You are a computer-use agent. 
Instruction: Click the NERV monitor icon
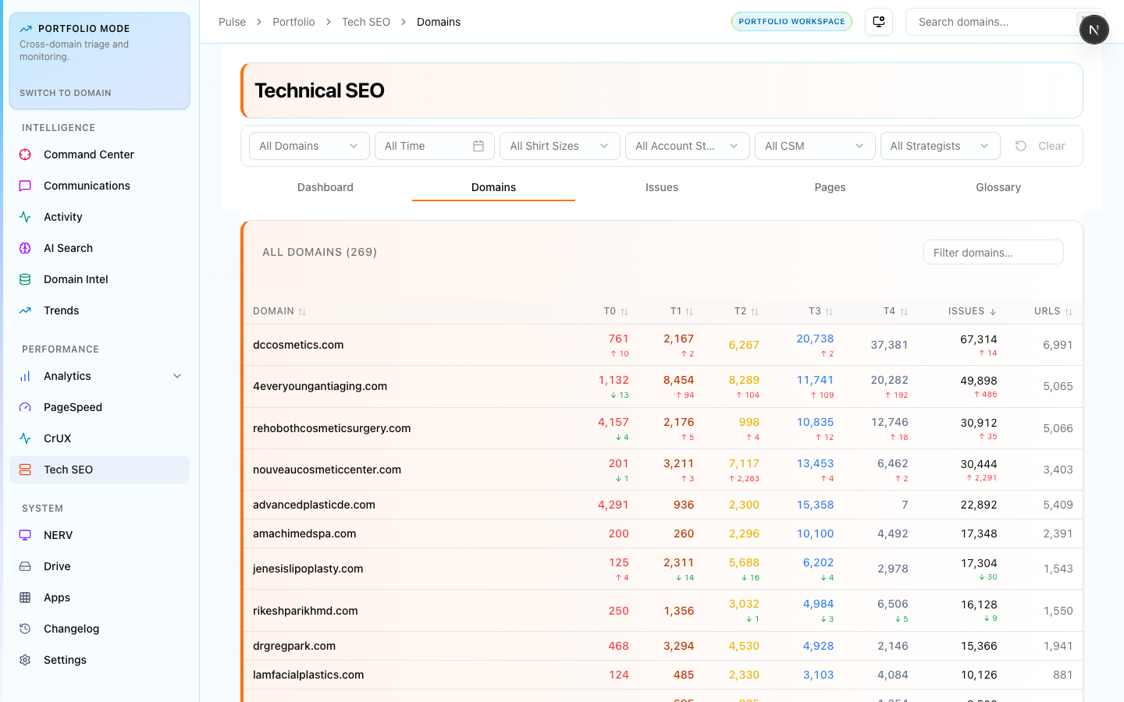[x=25, y=535]
